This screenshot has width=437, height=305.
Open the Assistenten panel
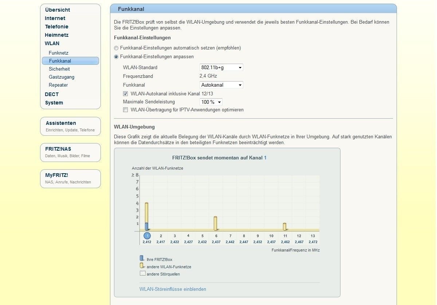(70, 126)
